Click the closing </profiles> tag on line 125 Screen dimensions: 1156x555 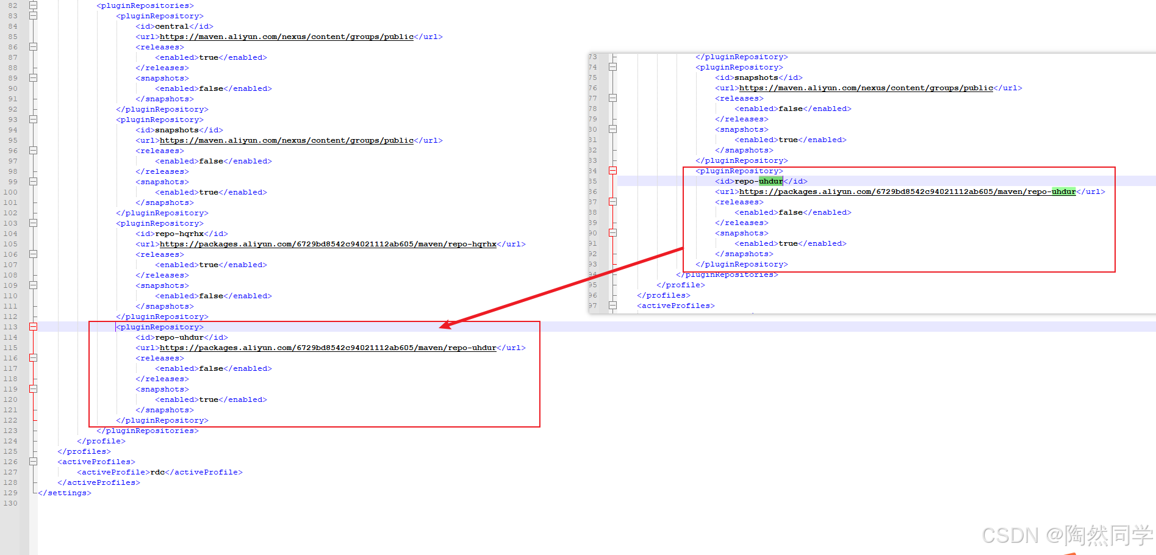point(84,451)
